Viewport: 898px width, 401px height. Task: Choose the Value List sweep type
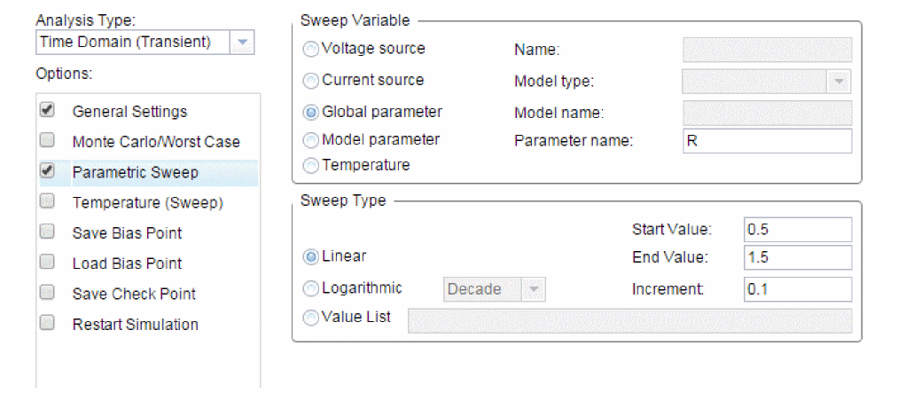click(311, 318)
